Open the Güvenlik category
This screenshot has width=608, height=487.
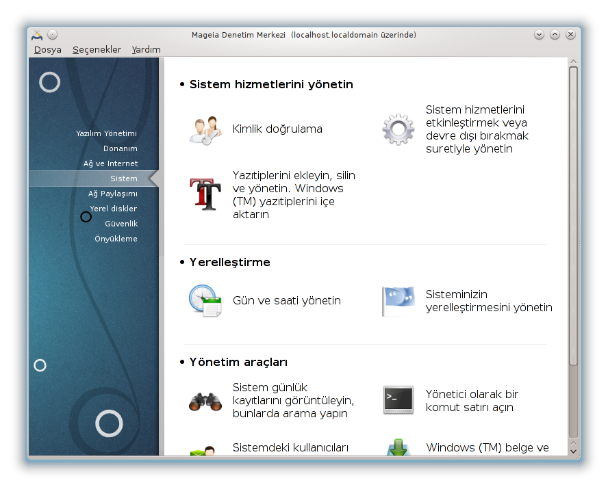(121, 224)
